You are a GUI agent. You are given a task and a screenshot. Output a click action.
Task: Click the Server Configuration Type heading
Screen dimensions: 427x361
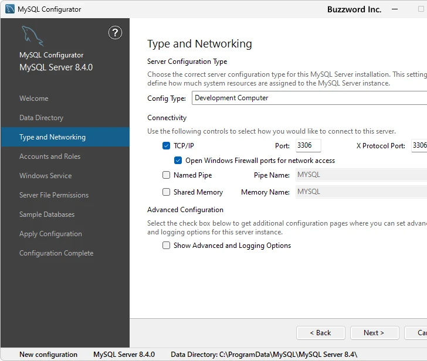point(187,62)
